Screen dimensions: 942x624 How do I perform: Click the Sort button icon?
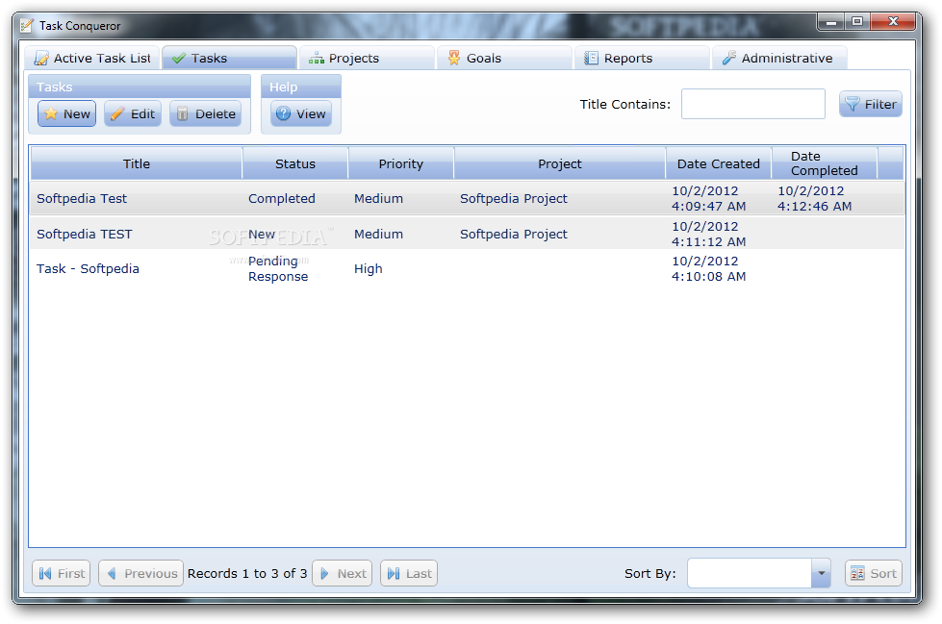[x=857, y=573]
